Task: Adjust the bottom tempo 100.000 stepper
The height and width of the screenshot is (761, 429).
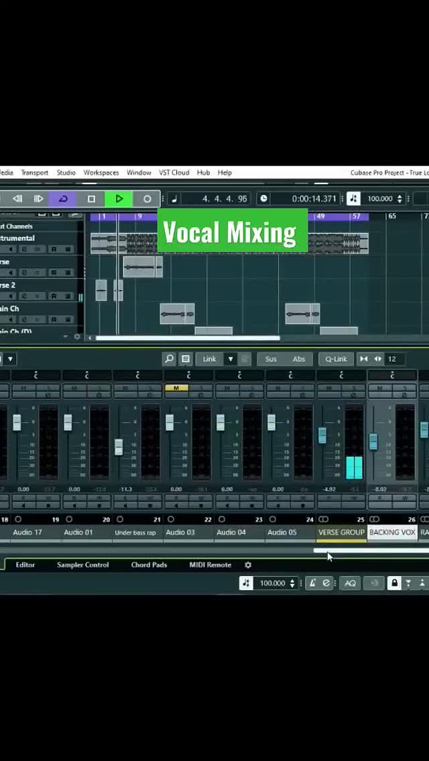Action: pos(292,583)
